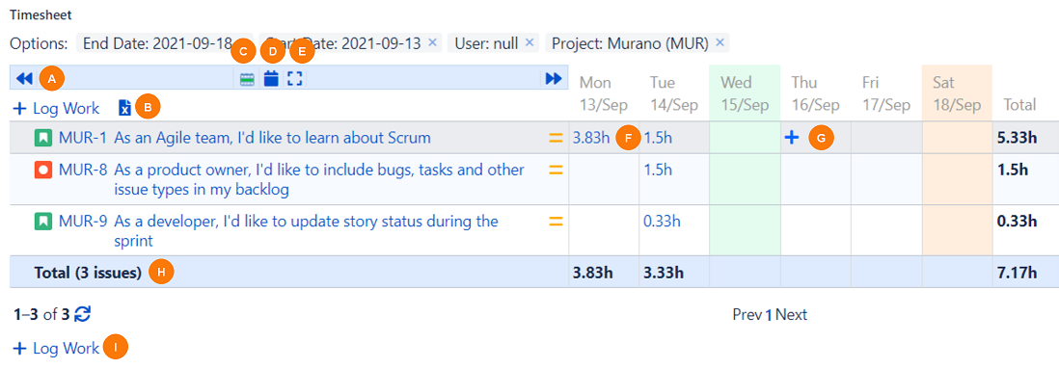The height and width of the screenshot is (369, 1059).
Task: Click top Log Work link
Action: [56, 108]
